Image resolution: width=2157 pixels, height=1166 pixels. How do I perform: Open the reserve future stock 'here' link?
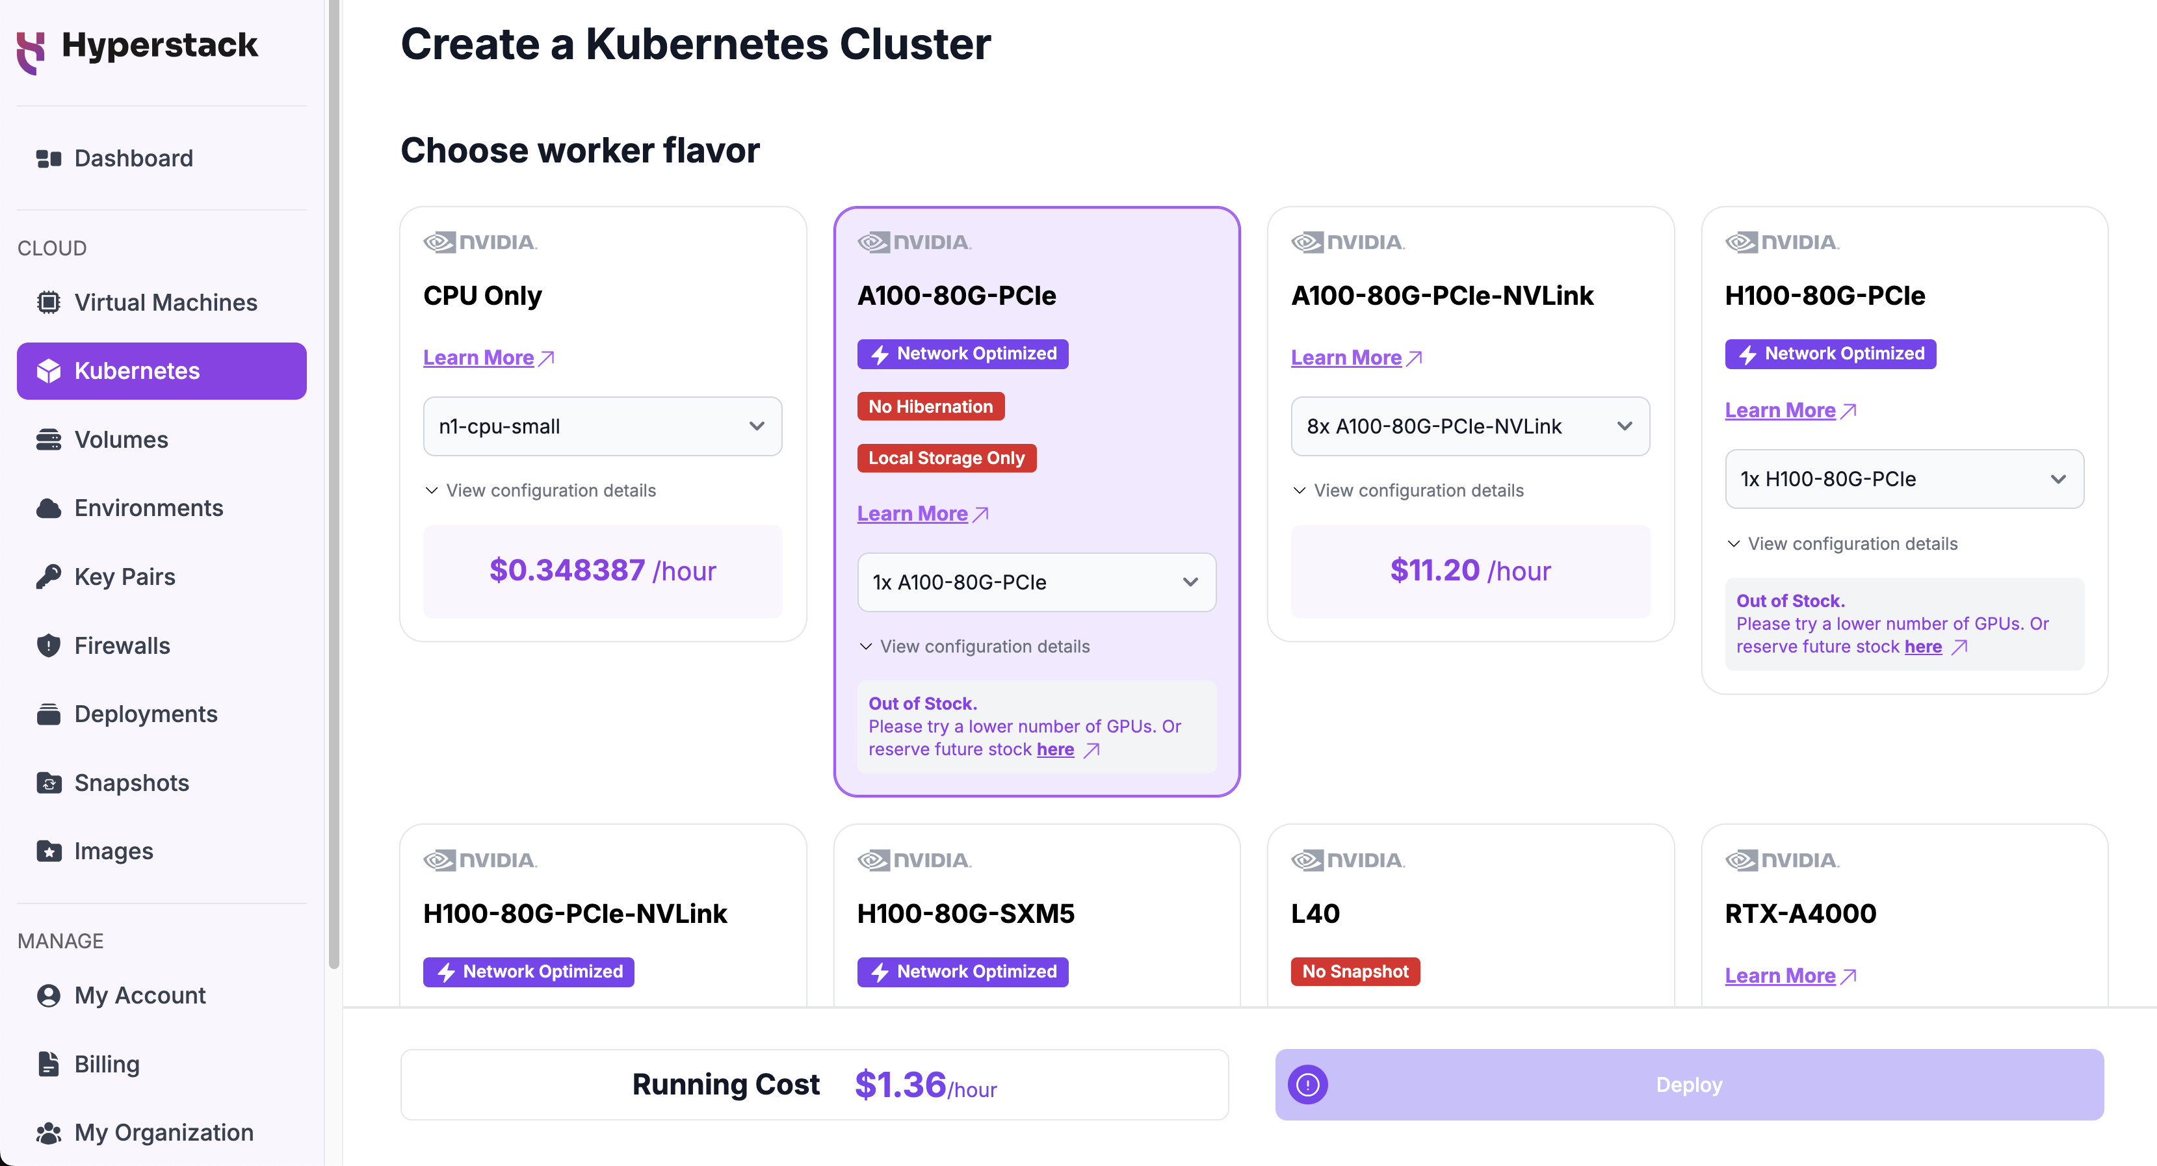tap(1055, 749)
